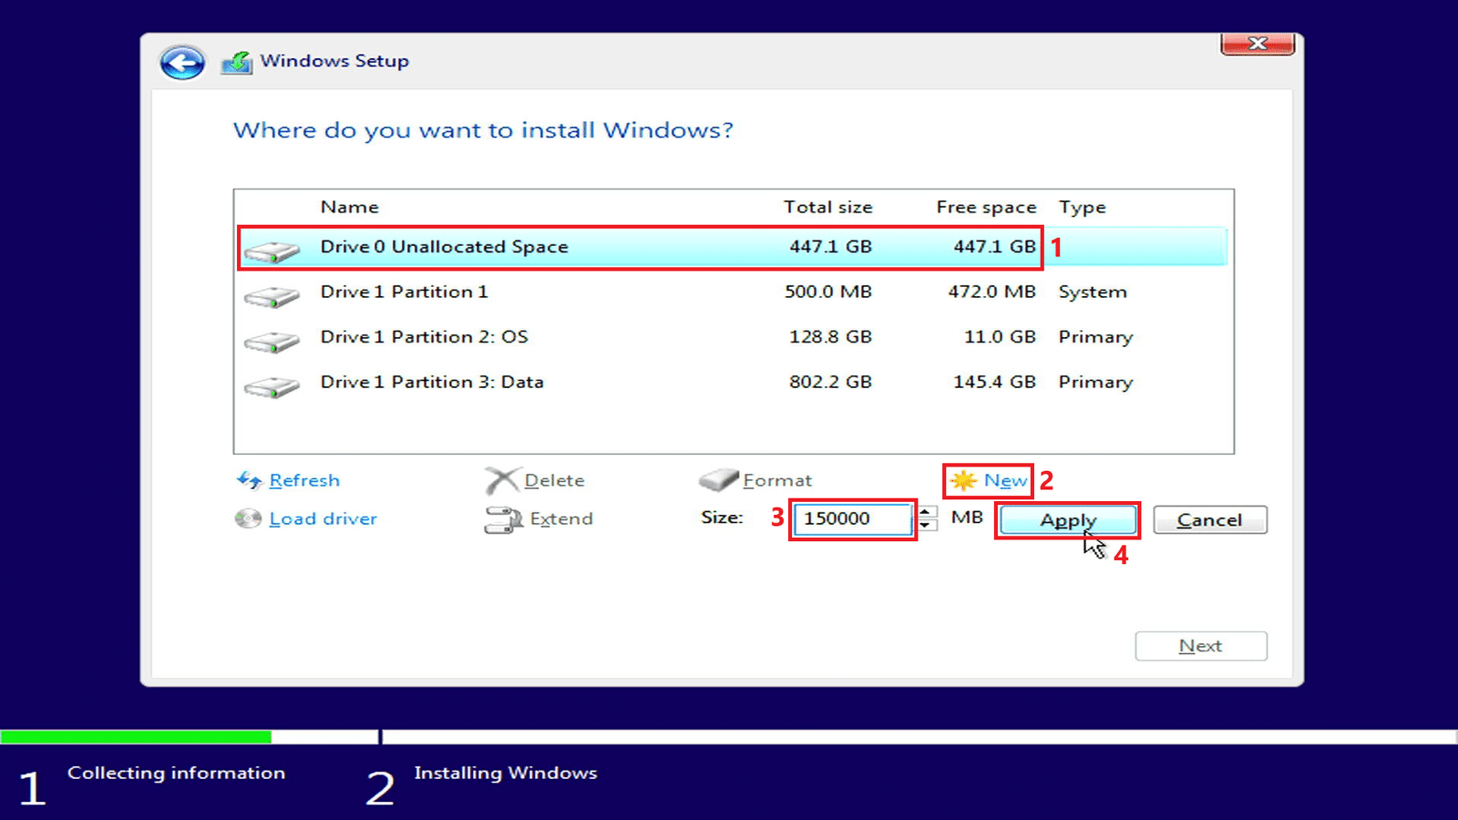This screenshot has height=820, width=1458.
Task: Go back with the blue arrow button
Action: [182, 63]
